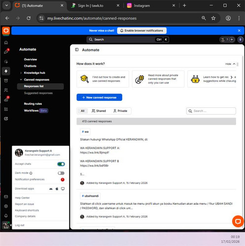Switch to the Instagram browser tab
This screenshot has width=245, height=246.
pyautogui.click(x=151, y=5)
